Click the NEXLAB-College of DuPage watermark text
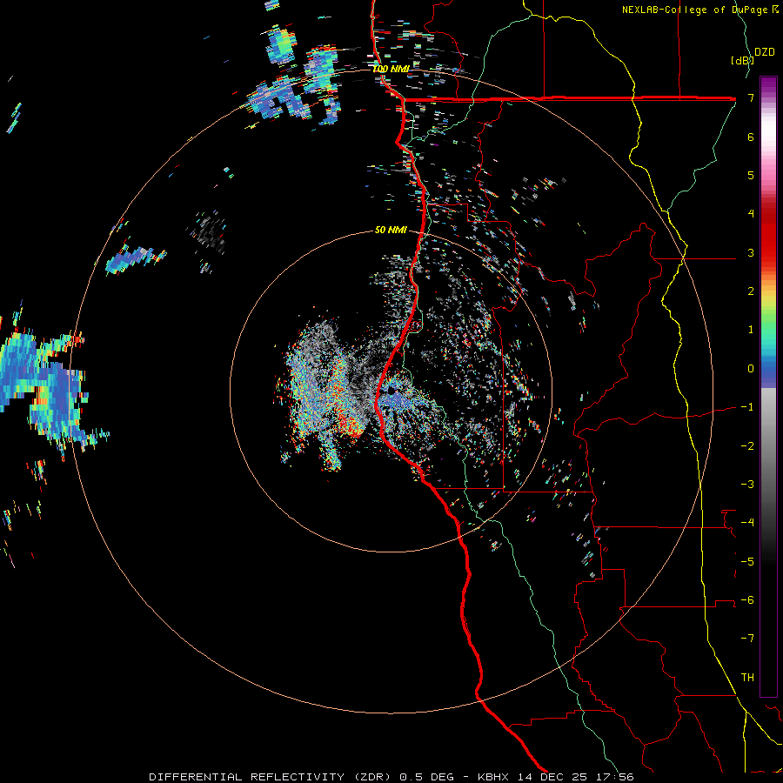The image size is (783, 783). [700, 10]
